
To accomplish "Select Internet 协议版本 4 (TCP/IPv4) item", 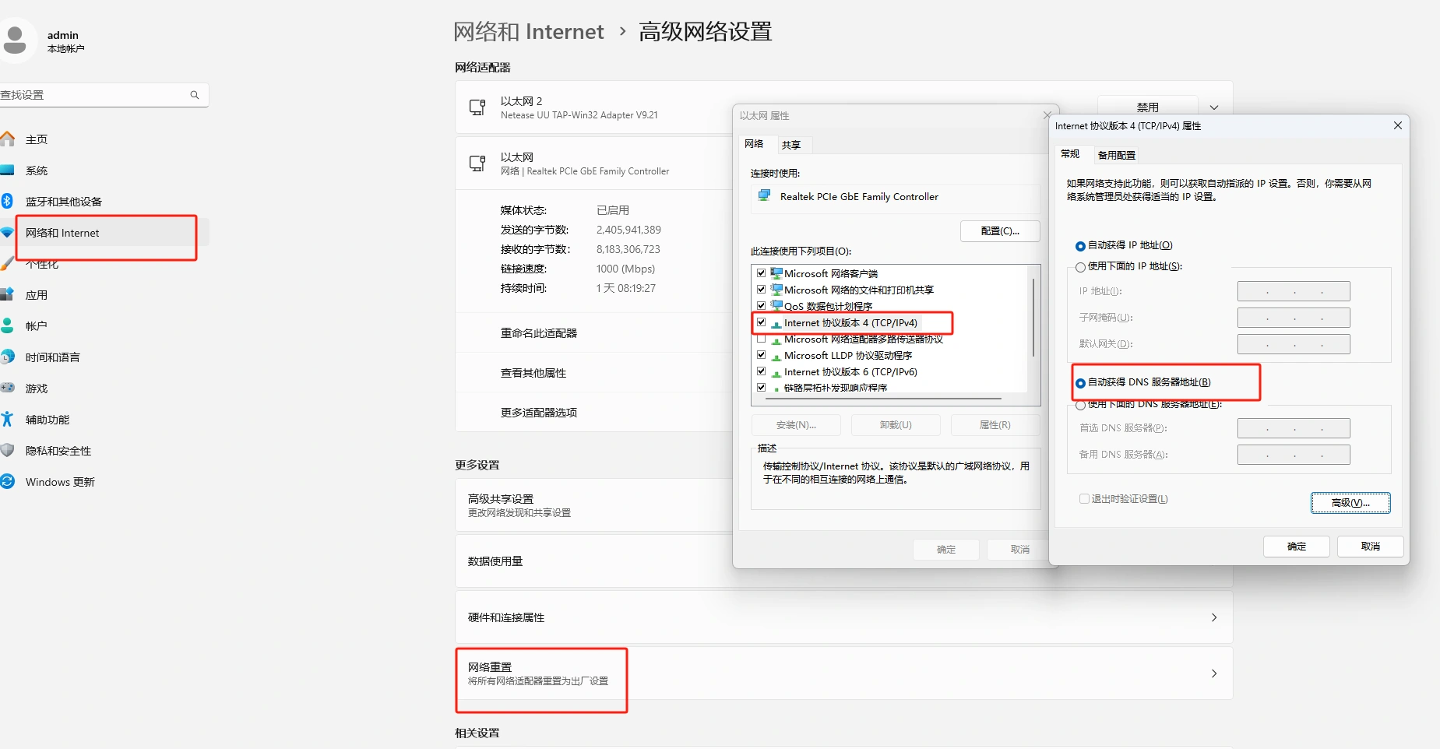I will 851,322.
